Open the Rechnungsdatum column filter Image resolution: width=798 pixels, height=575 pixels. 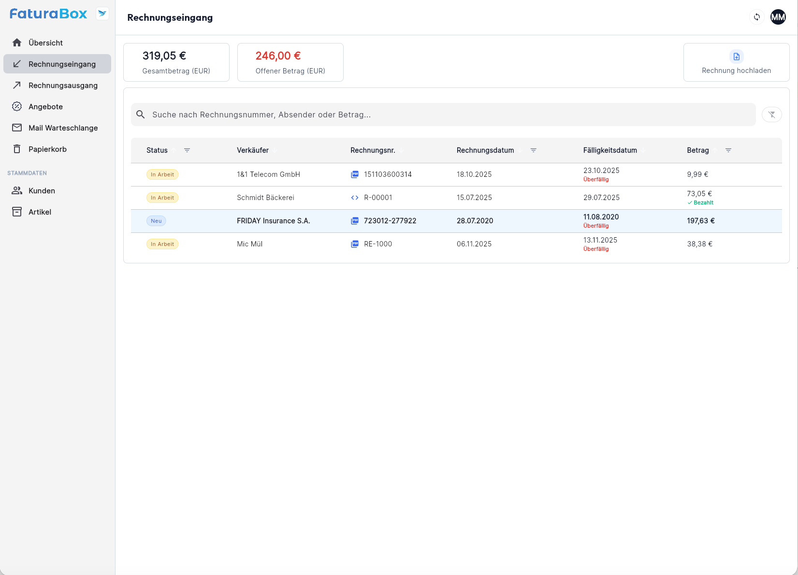[x=533, y=150]
